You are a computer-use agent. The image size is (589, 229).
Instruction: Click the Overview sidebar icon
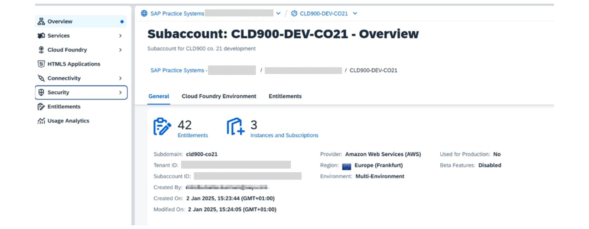point(41,21)
